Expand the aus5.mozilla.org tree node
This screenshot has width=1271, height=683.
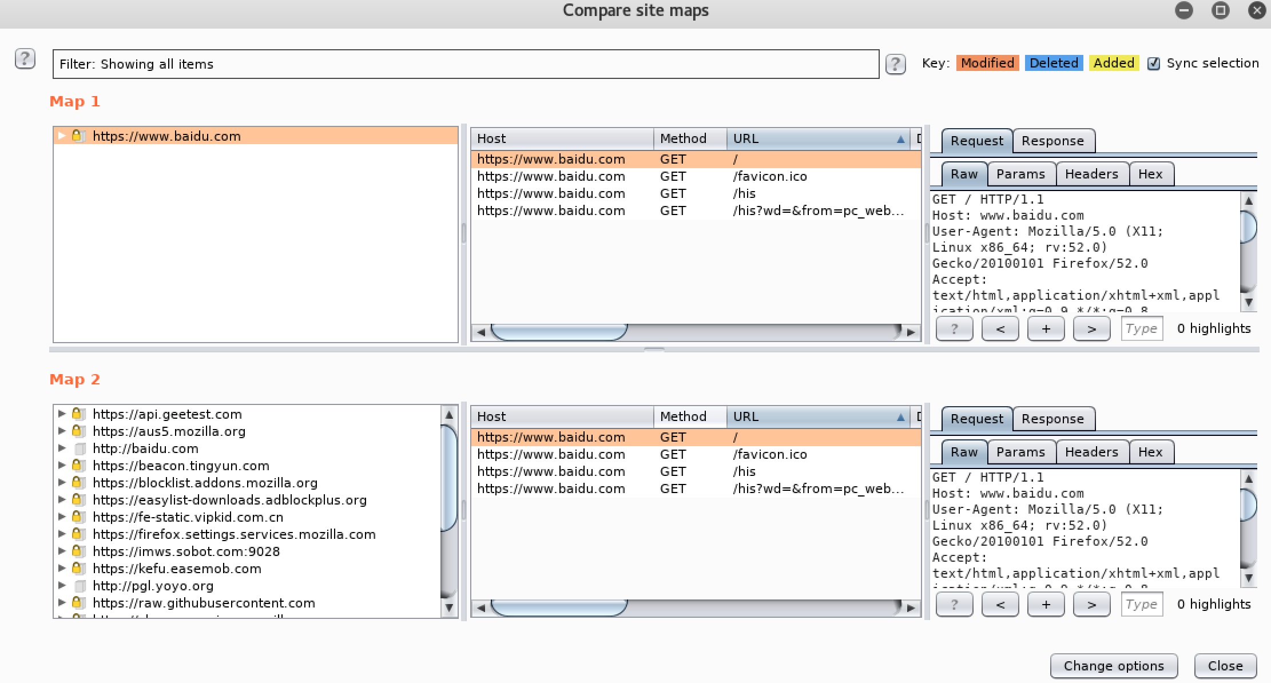point(62,431)
